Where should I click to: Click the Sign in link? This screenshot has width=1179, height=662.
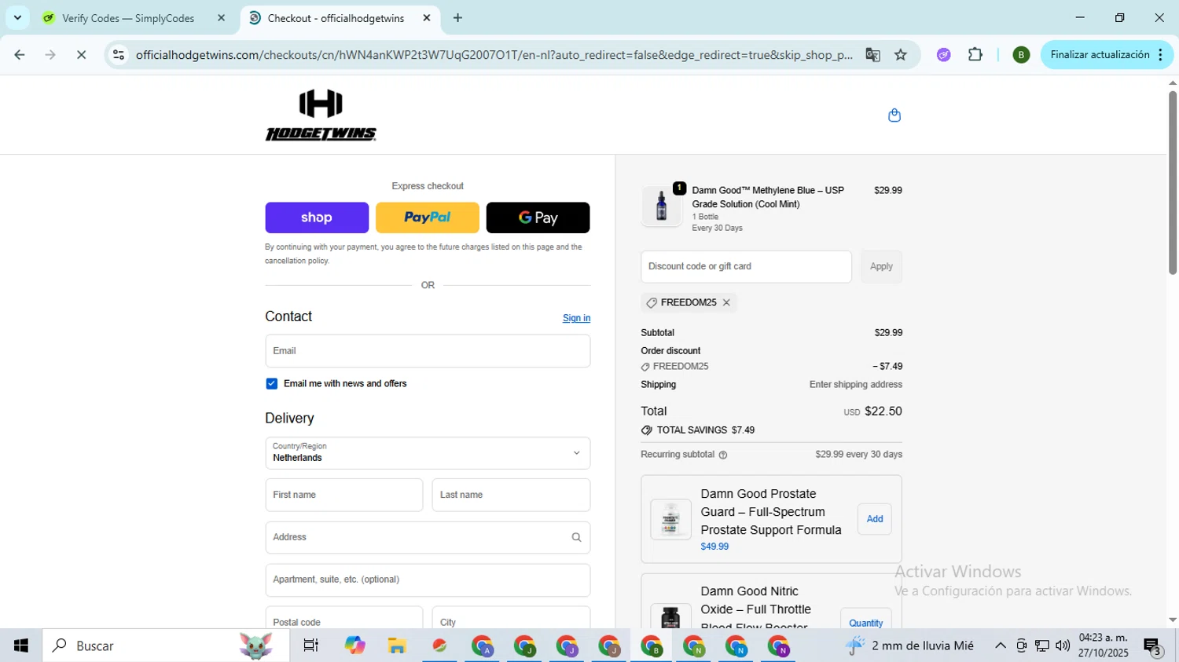[576, 318]
